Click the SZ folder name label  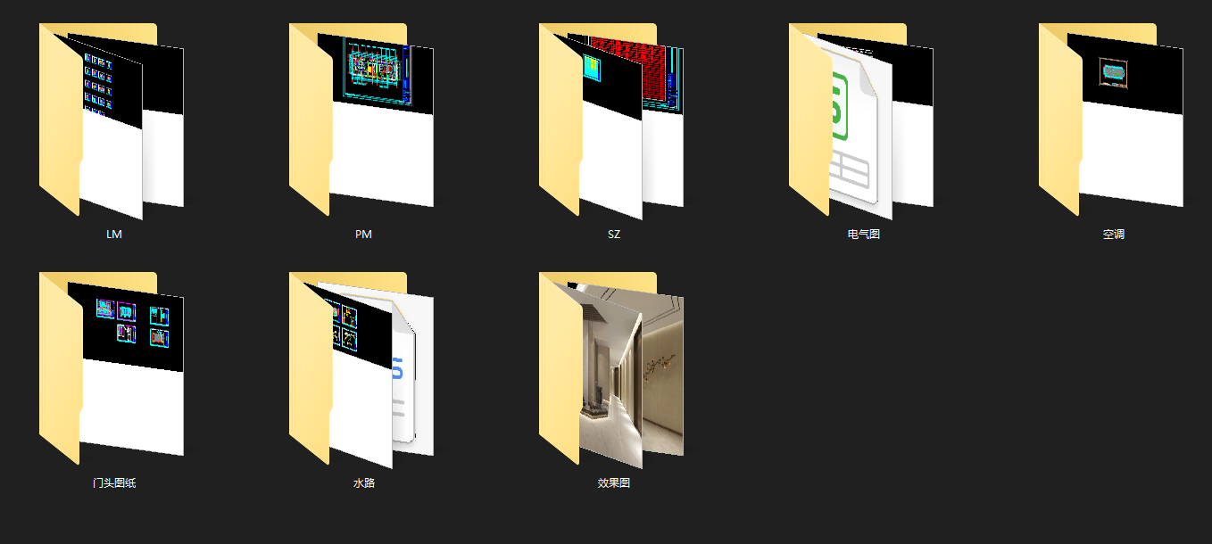[x=613, y=235]
